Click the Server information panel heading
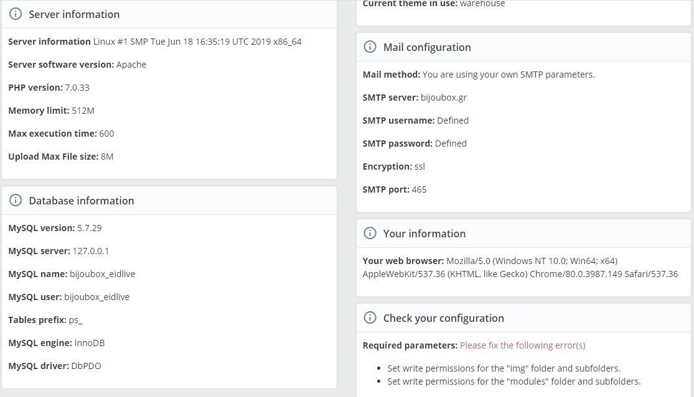The height and width of the screenshot is (397, 694). click(x=74, y=14)
